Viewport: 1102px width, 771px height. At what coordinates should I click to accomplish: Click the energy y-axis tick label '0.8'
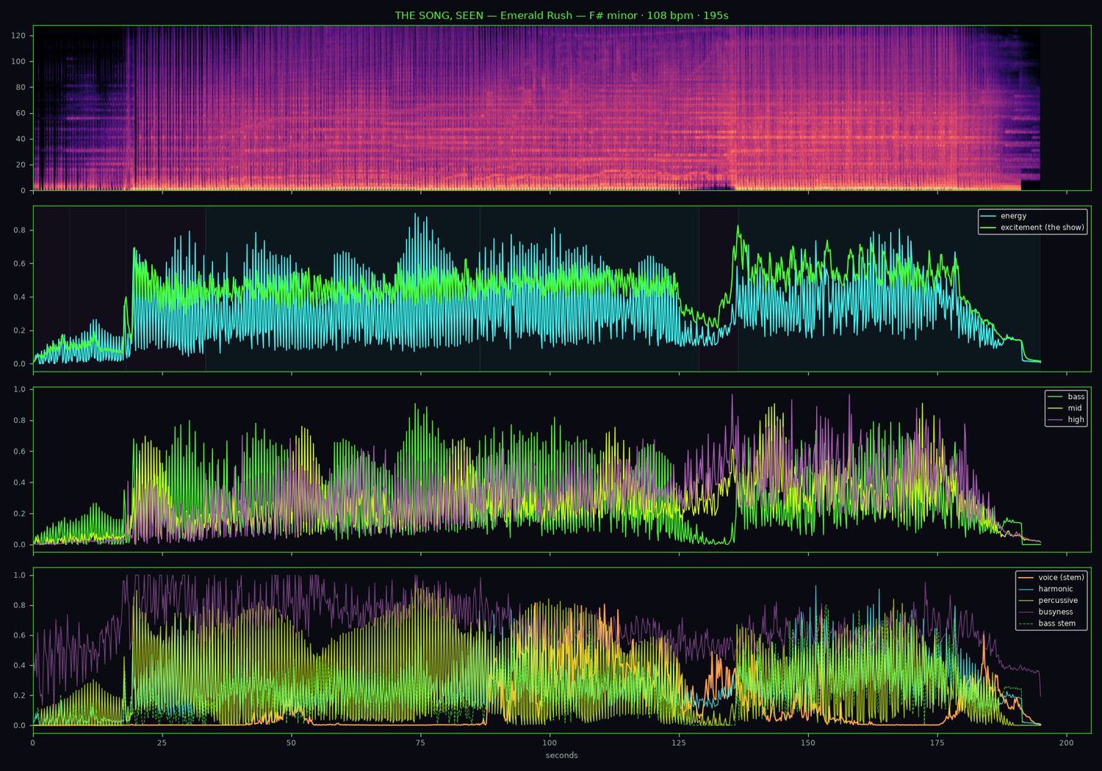pos(19,231)
